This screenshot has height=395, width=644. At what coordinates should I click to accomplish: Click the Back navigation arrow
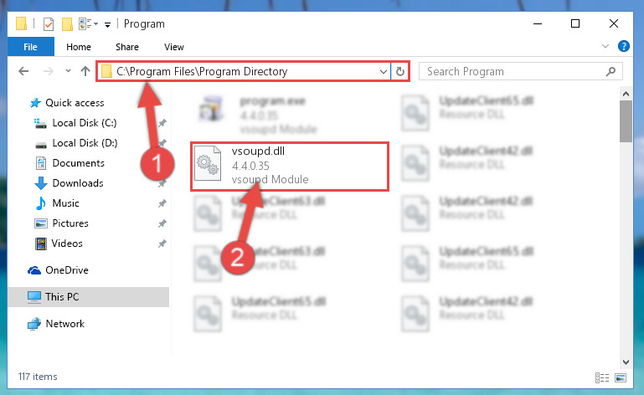(23, 71)
